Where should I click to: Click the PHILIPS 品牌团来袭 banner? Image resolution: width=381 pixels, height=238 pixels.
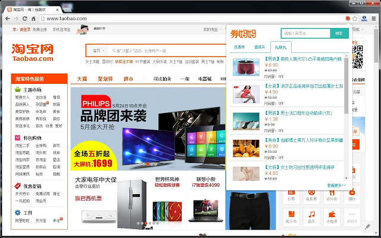coord(148,129)
